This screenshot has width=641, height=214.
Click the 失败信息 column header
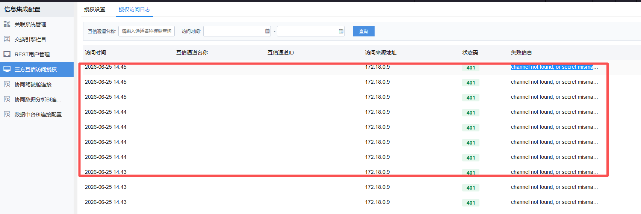tap(522, 53)
